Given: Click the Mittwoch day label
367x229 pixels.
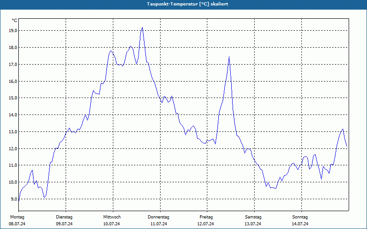Looking at the screenshot, I should pyautogui.click(x=112, y=217).
